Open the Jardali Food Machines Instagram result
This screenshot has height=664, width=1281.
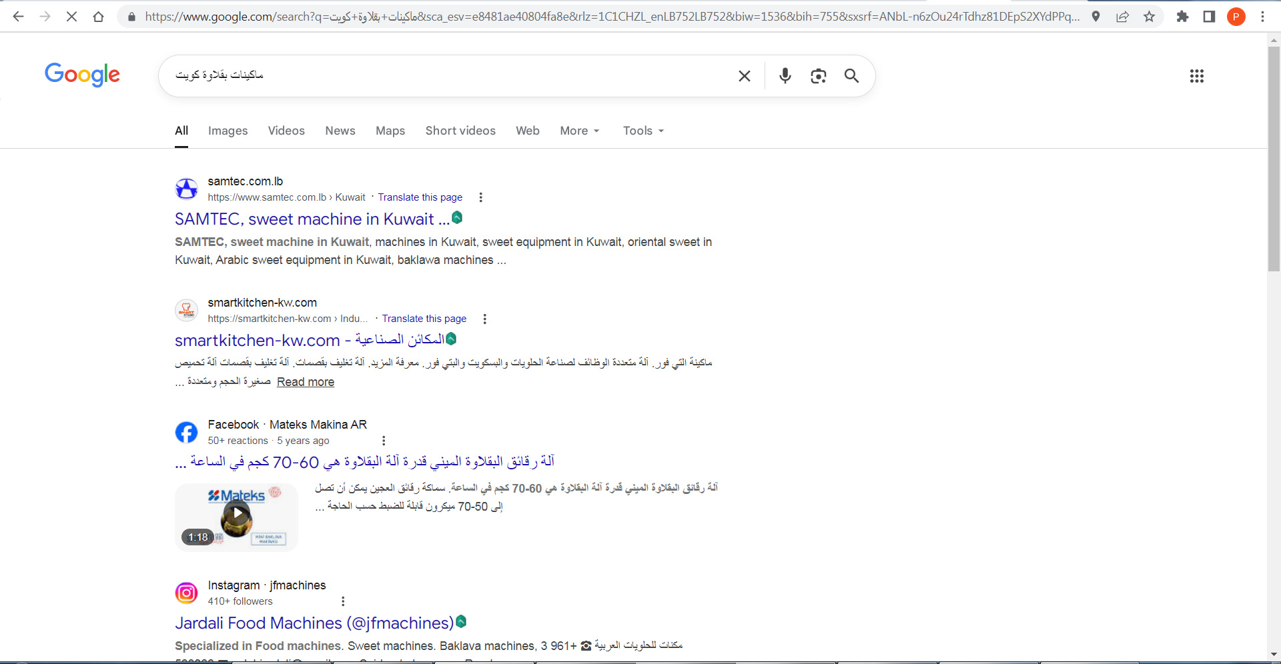(314, 623)
